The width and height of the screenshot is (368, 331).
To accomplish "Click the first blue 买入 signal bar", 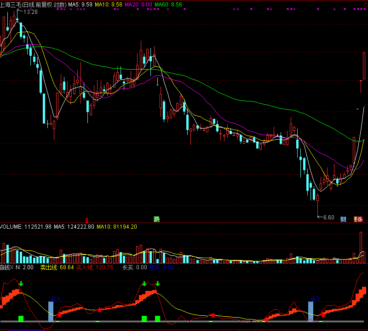I will click(x=51, y=311).
